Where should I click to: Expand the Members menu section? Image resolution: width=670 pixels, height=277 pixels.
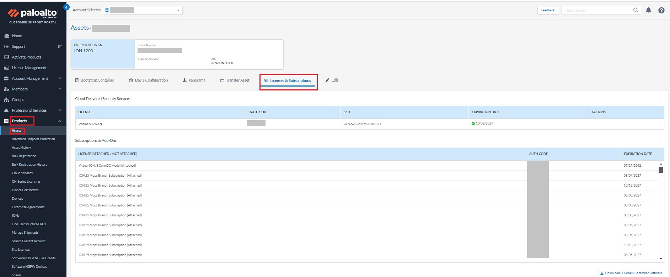pos(60,89)
